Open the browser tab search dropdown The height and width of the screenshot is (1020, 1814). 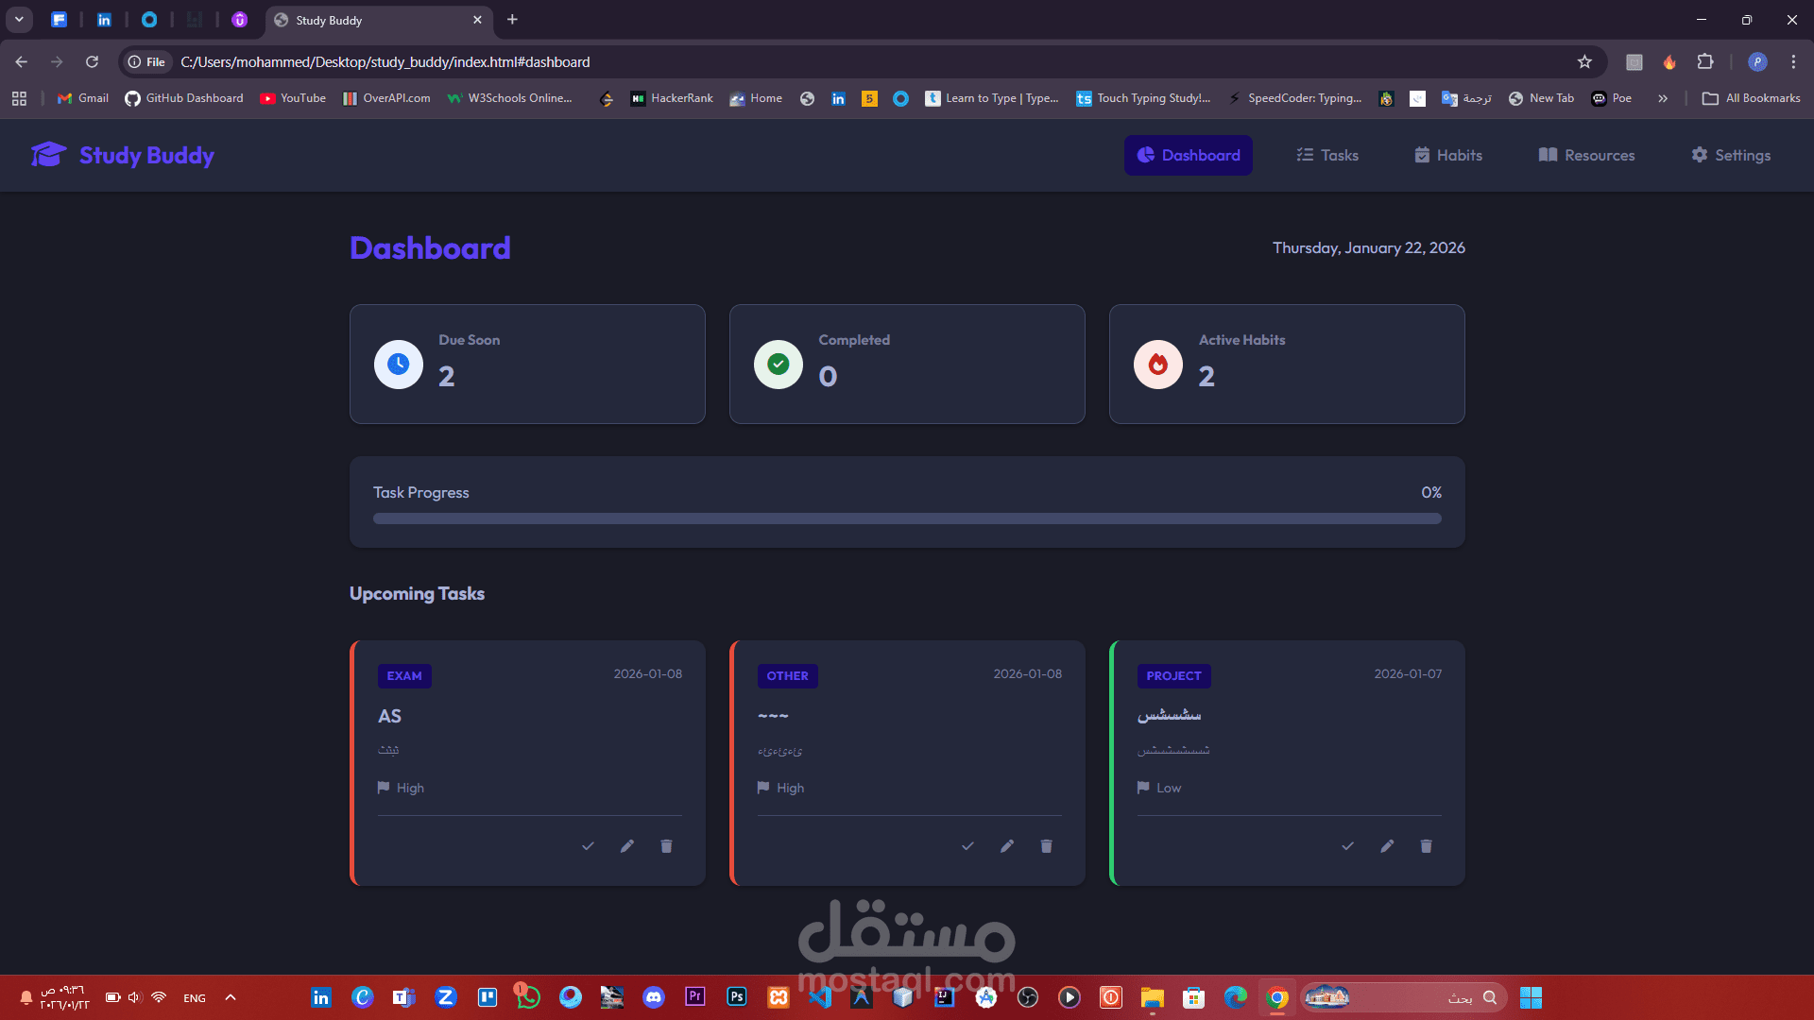[19, 19]
